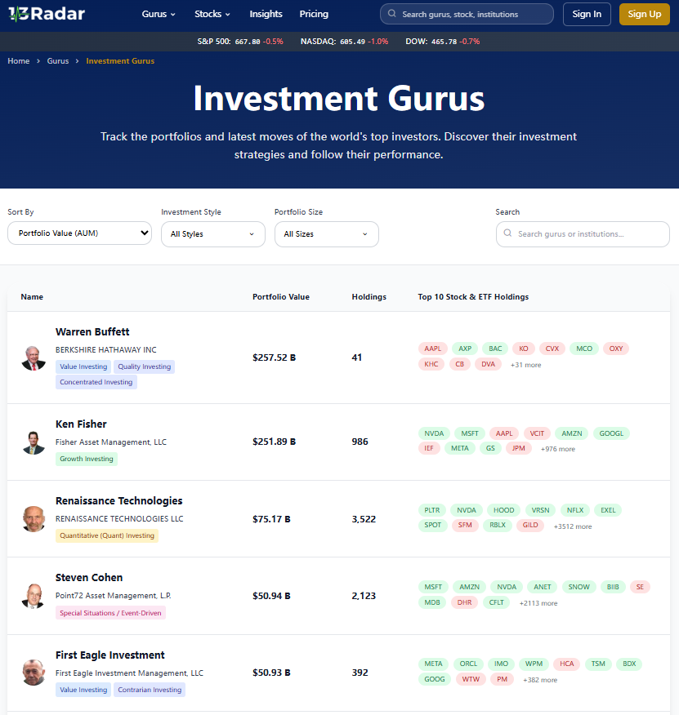The image size is (679, 715).
Task: Open First Eagle Investment name link
Action: [110, 655]
